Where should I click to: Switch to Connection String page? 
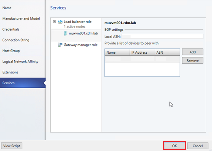(x=16, y=40)
